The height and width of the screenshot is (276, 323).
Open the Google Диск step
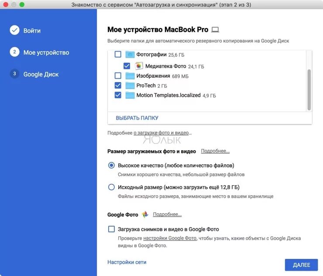41,74
